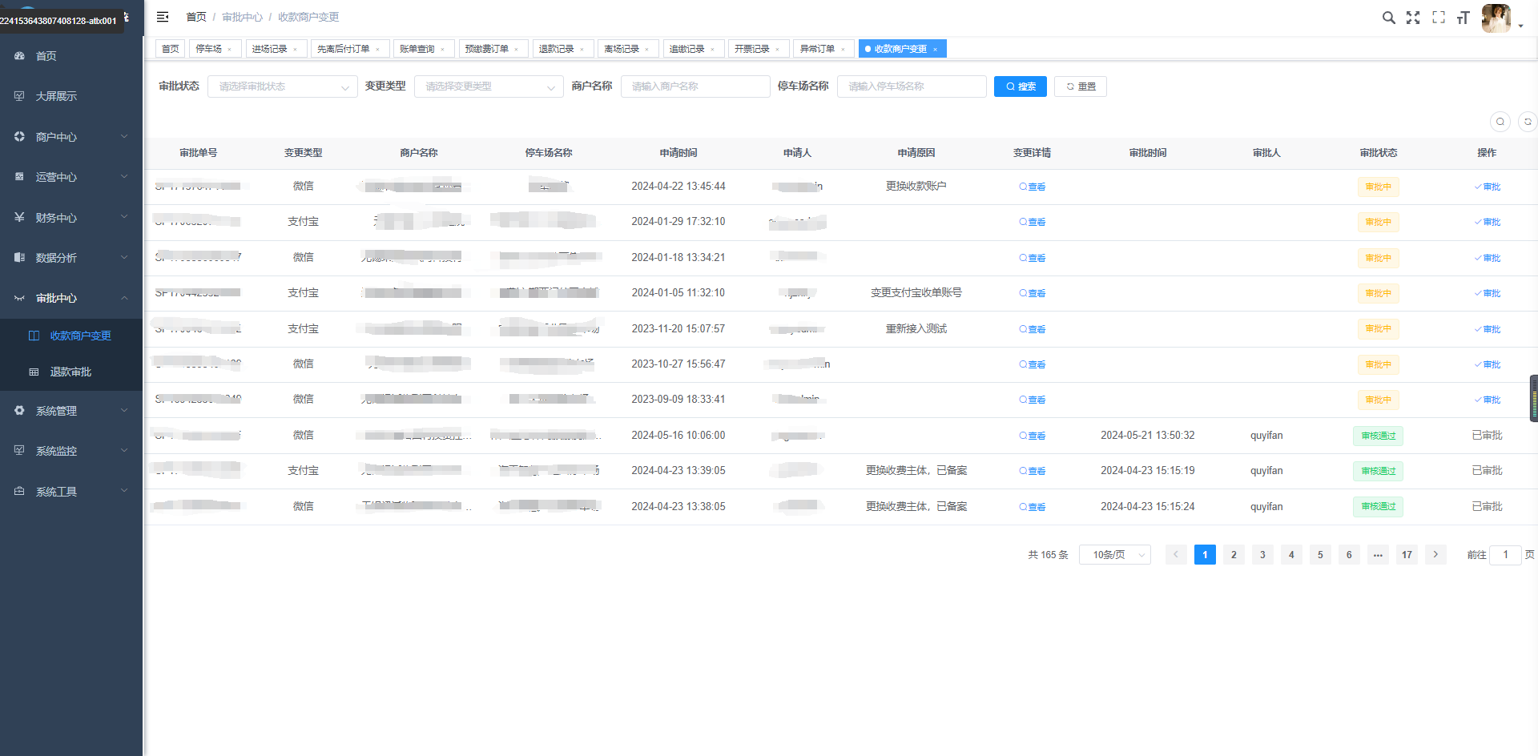This screenshot has width=1538, height=756.
Task: Expand the 财务中心 sidebar menu
Action: pos(71,217)
